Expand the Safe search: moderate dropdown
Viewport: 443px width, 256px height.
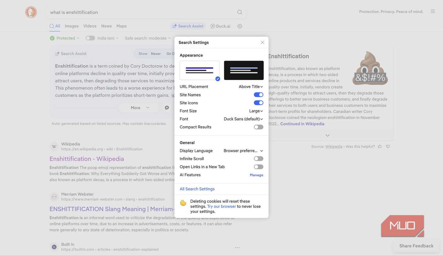pos(148,38)
